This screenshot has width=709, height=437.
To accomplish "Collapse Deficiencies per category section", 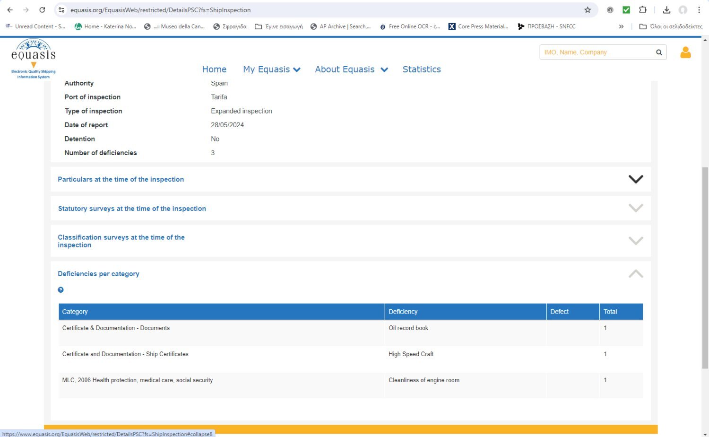I will (x=635, y=274).
